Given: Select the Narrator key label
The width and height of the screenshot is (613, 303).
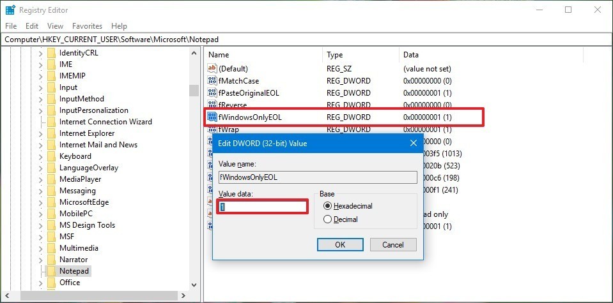Looking at the screenshot, I should (74, 260).
